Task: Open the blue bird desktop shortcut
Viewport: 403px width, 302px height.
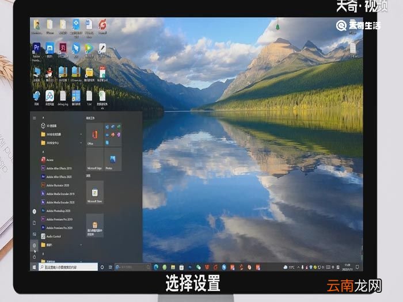Action: click(x=76, y=51)
